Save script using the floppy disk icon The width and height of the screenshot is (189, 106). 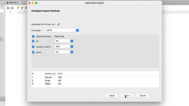click(x=12, y=8)
